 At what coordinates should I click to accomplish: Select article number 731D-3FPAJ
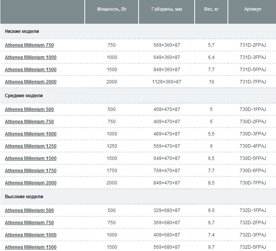[253, 57]
